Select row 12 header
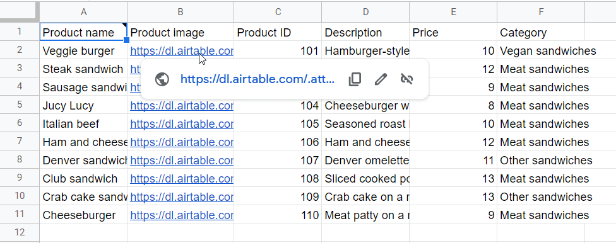Screen dimensions: 616x243 pyautogui.click(x=20, y=232)
